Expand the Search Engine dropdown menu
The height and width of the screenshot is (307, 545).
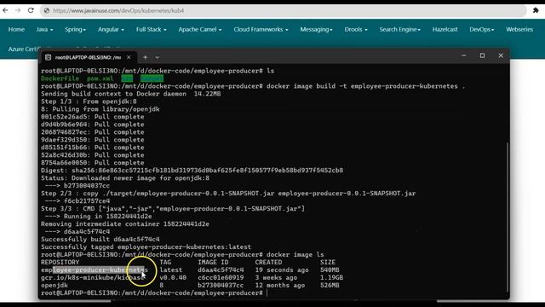click(x=399, y=30)
